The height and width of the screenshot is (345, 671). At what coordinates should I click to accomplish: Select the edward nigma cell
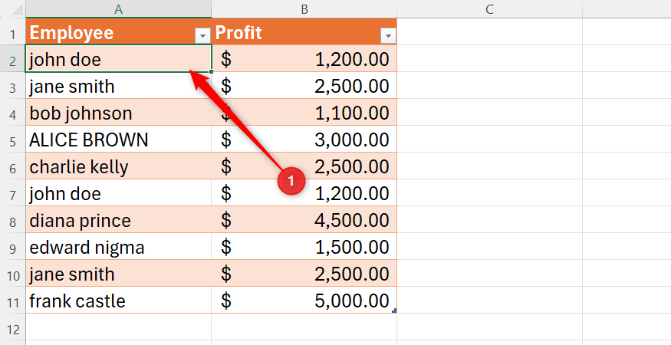(x=119, y=247)
